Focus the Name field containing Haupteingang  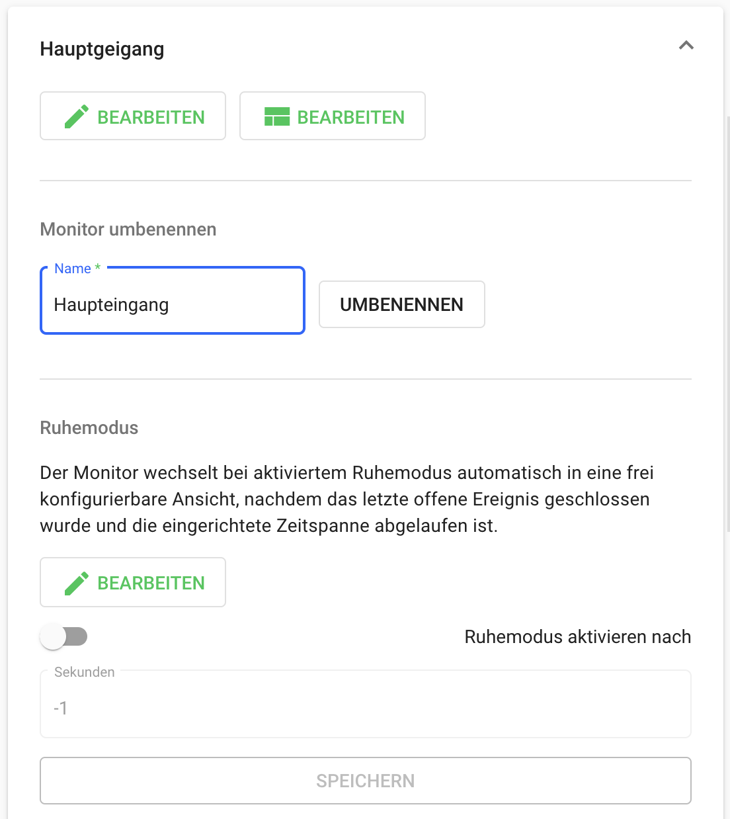coord(172,305)
